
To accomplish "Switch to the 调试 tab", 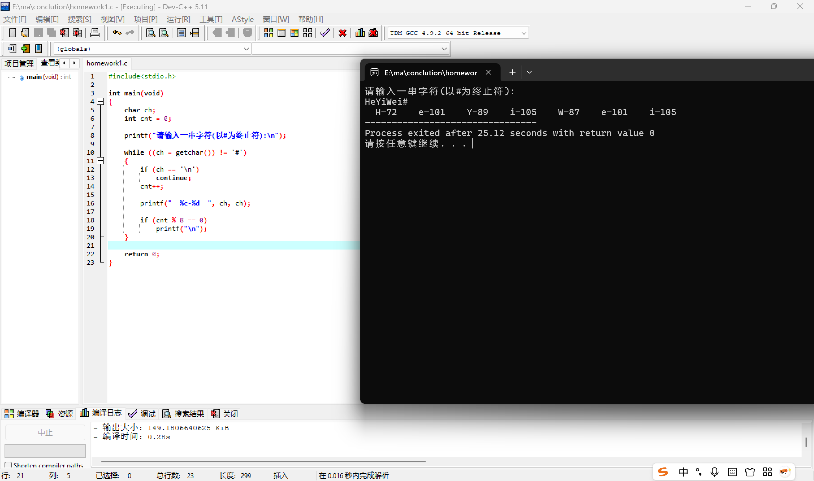I will point(142,414).
